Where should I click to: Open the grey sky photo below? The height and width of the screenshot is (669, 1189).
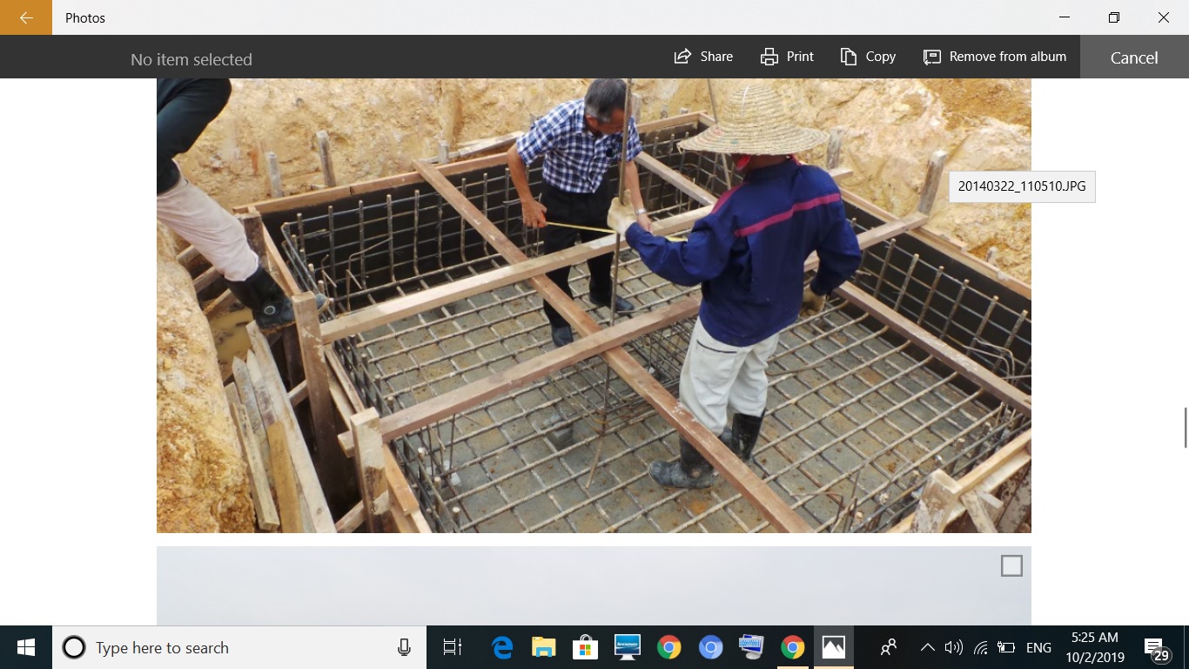(x=594, y=586)
